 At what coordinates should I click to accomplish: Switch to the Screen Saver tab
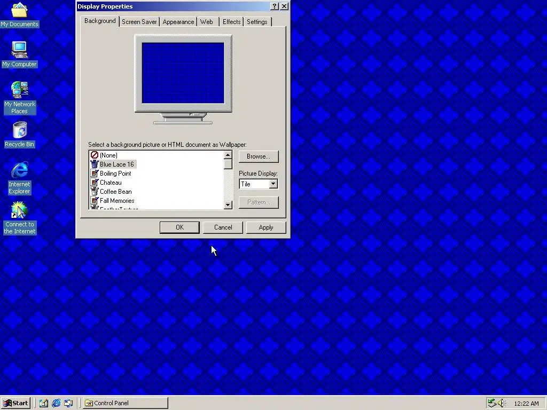click(x=139, y=21)
